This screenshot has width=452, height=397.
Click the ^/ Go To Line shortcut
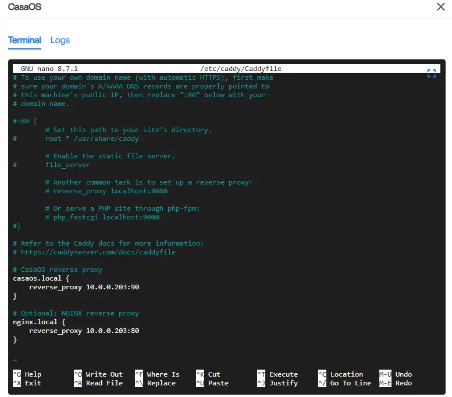pyautogui.click(x=345, y=383)
